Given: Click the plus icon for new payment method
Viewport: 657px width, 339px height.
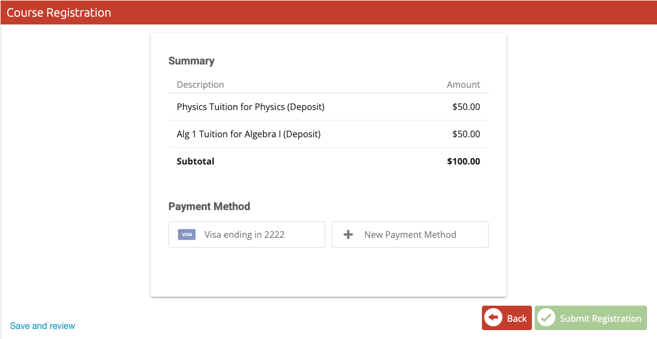Looking at the screenshot, I should (x=348, y=235).
